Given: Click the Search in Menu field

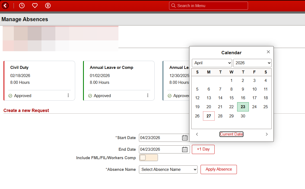Looking at the screenshot, I should tap(208, 6).
